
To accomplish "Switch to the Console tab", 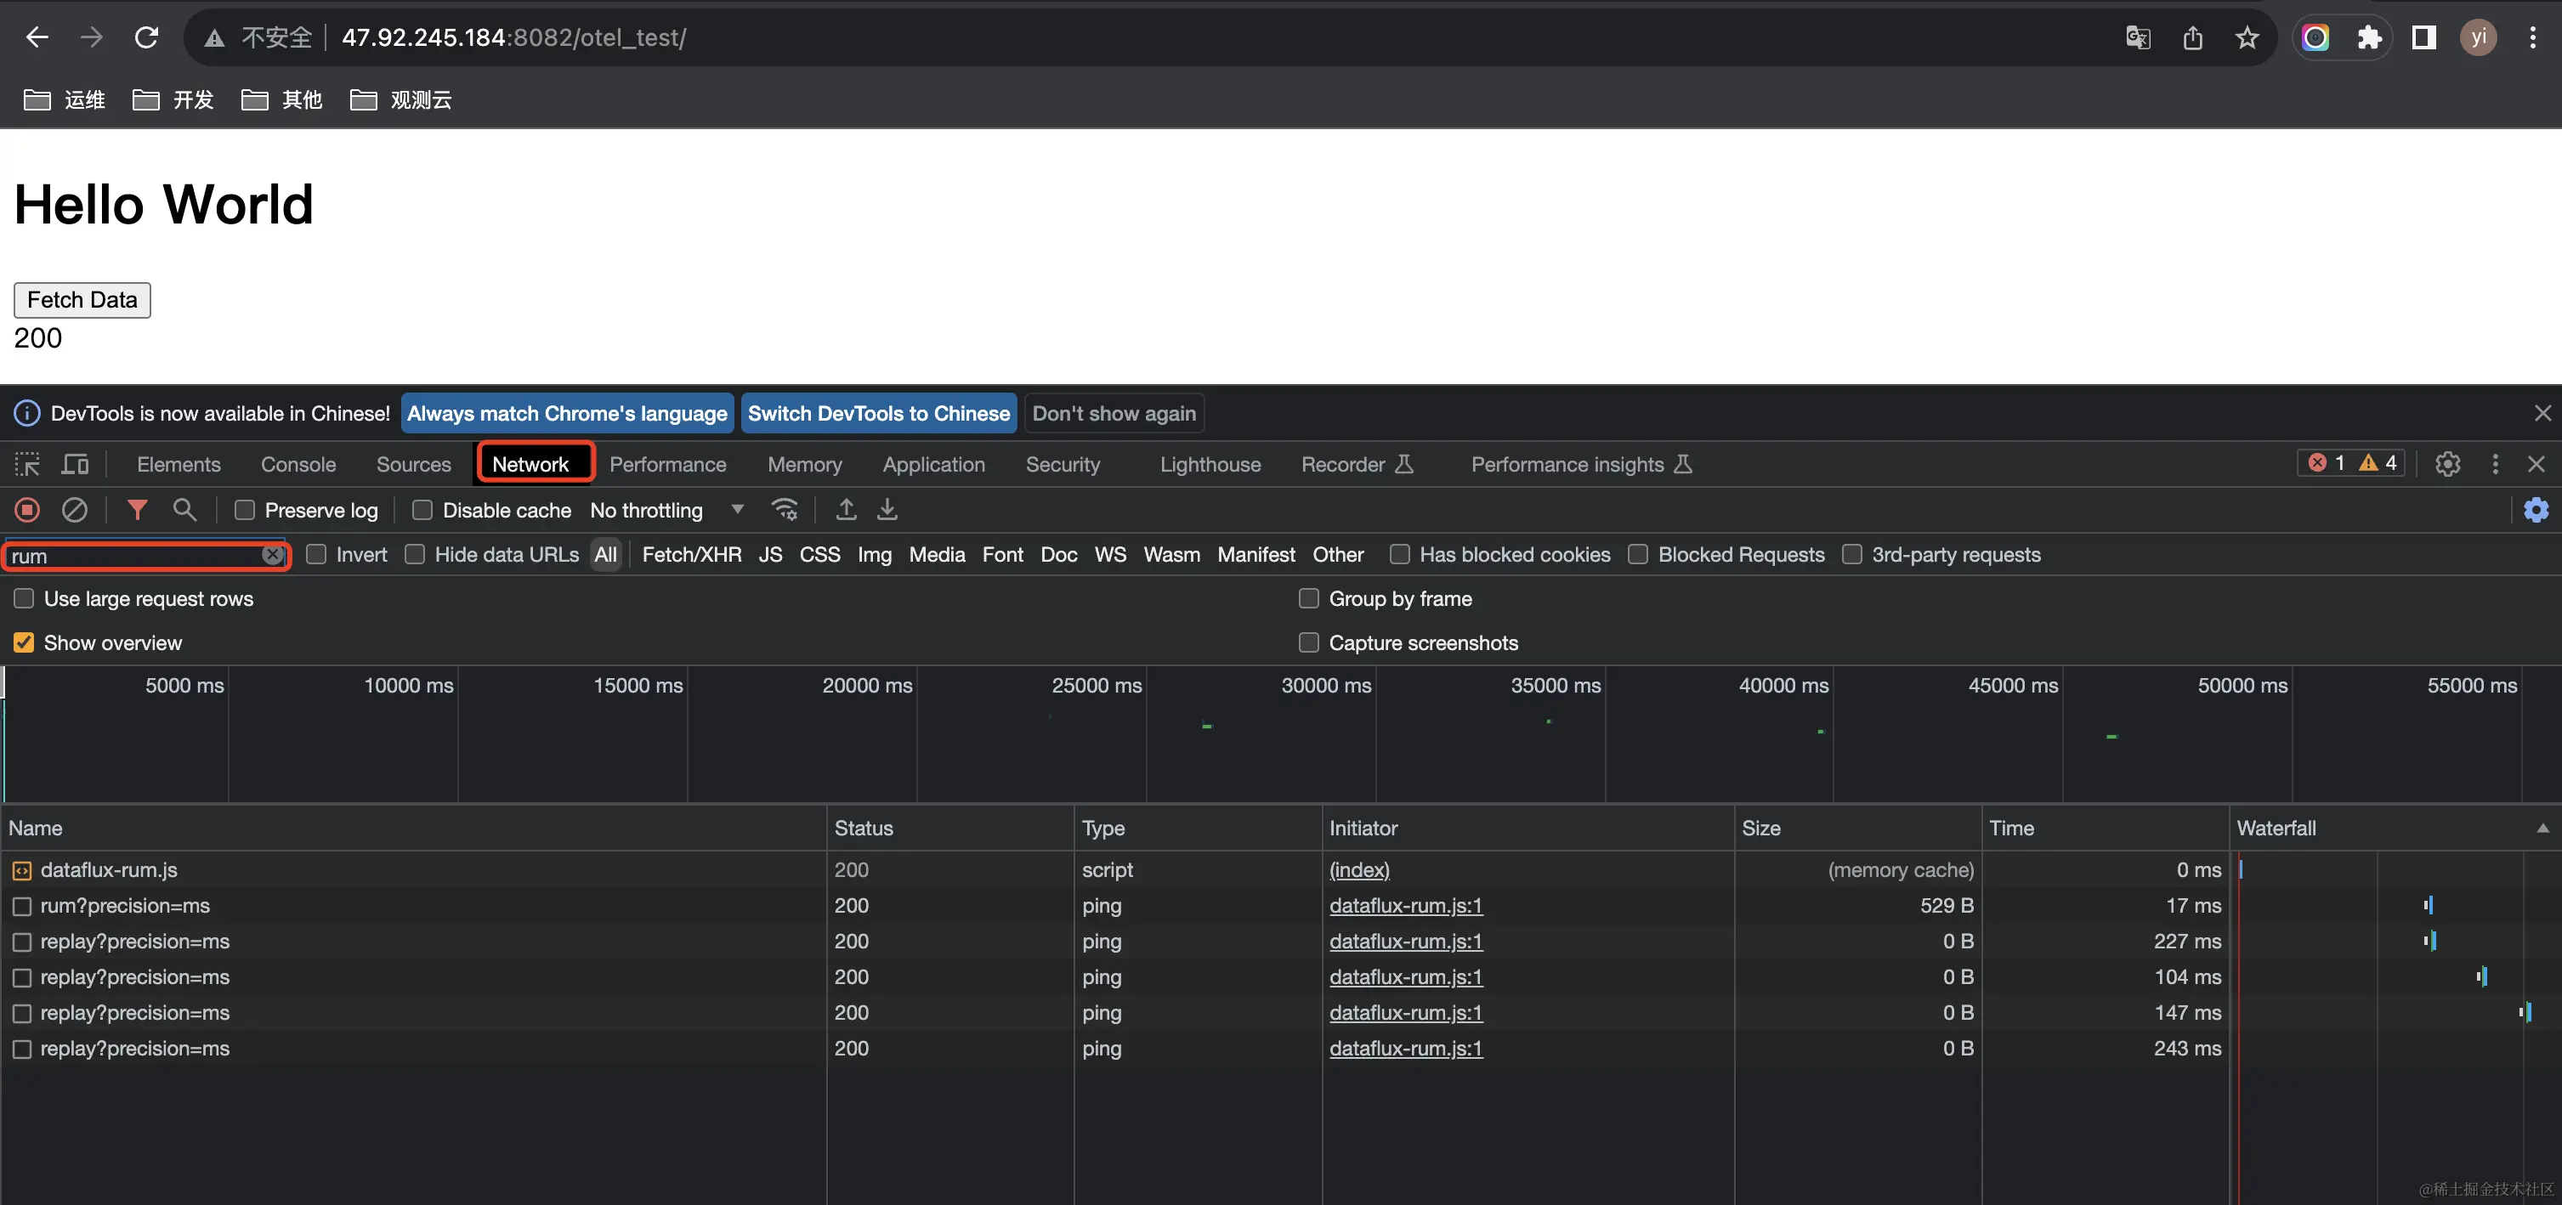I will (298, 464).
